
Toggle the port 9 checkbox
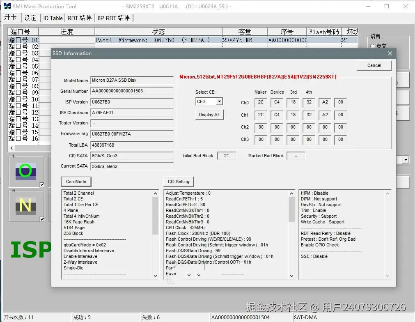[42, 219]
